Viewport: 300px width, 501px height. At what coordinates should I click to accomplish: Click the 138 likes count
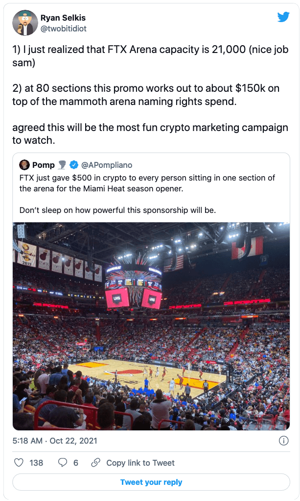36,463
